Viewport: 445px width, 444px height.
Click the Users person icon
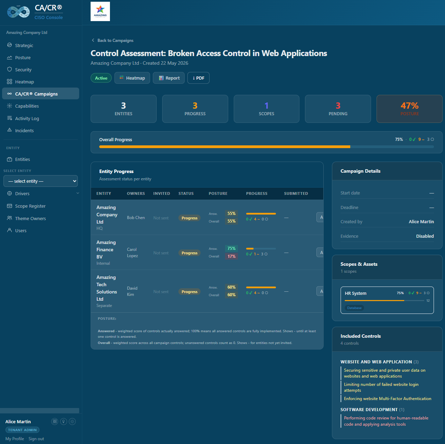(9, 230)
